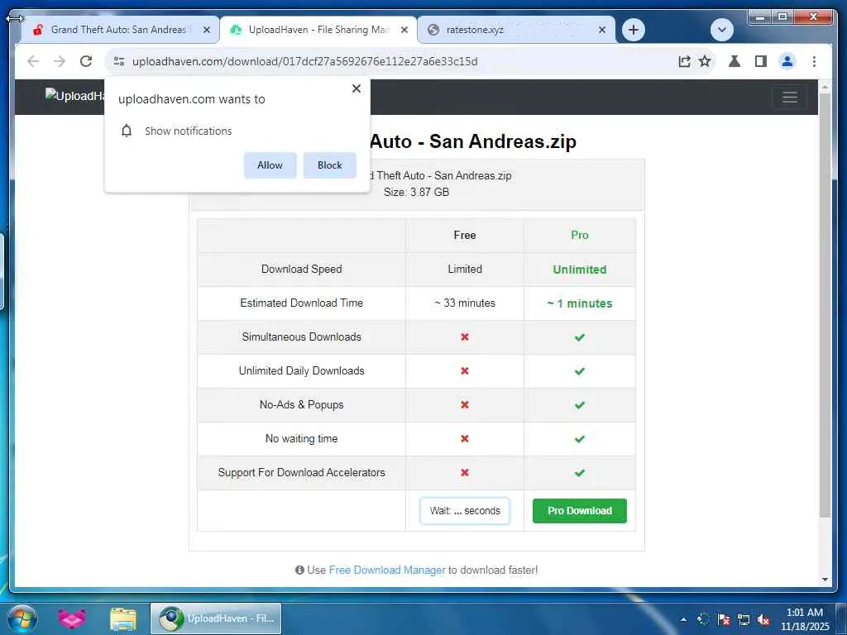Switch to Grand Theft Auto: San Andreas tab
This screenshot has width=847, height=635.
119,30
